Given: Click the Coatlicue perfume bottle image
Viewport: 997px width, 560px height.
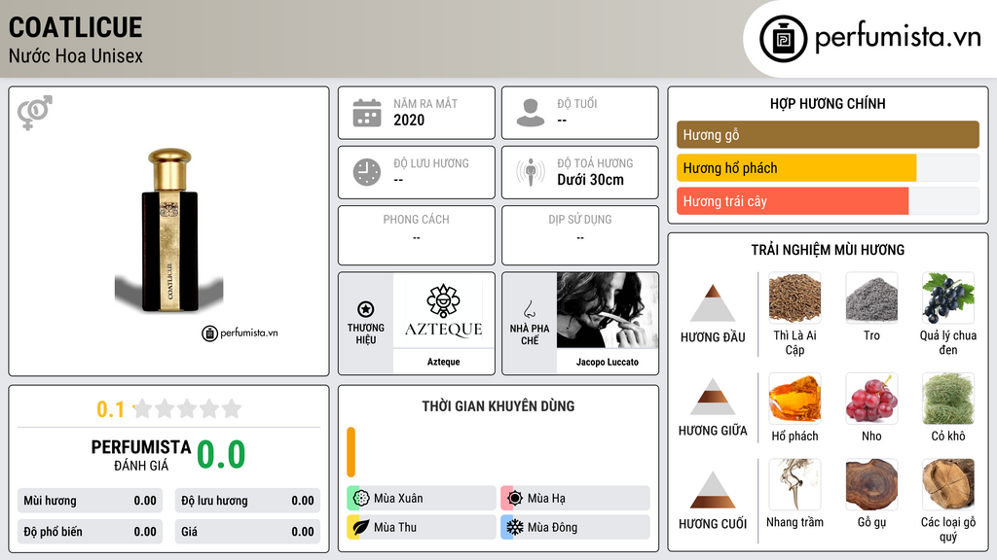Looking at the screenshot, I should tap(169, 229).
